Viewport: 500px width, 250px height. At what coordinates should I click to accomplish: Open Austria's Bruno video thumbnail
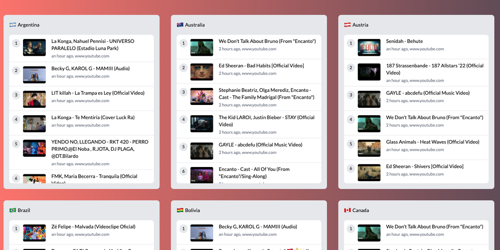[369, 124]
